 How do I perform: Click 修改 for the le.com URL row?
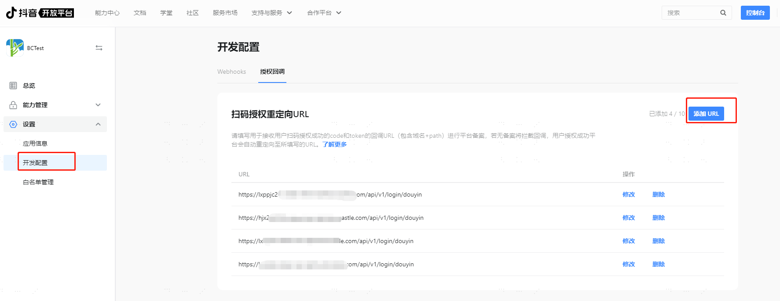point(629,241)
